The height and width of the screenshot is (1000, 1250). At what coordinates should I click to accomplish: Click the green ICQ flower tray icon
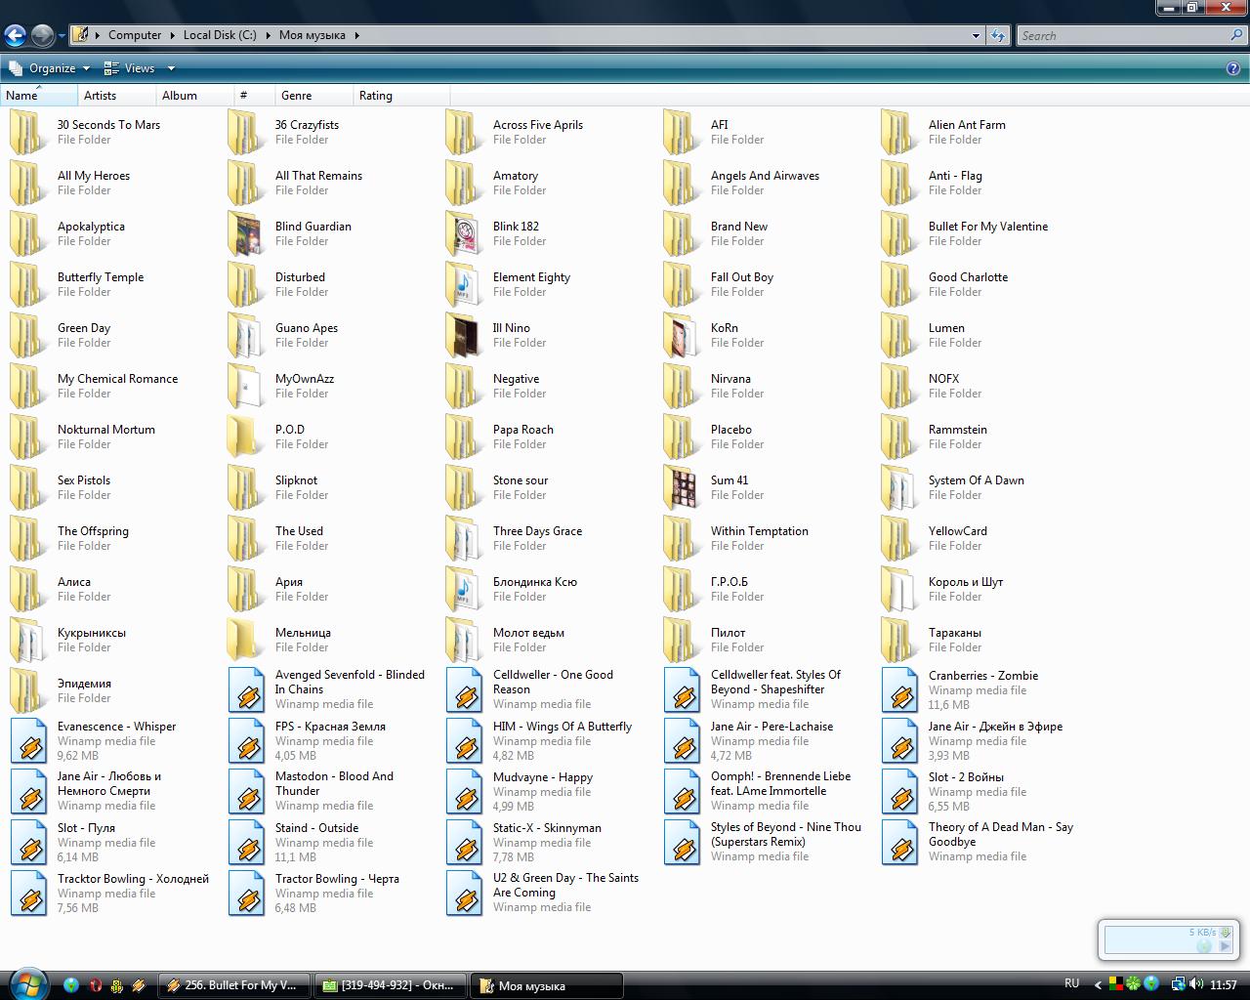pyautogui.click(x=1133, y=983)
